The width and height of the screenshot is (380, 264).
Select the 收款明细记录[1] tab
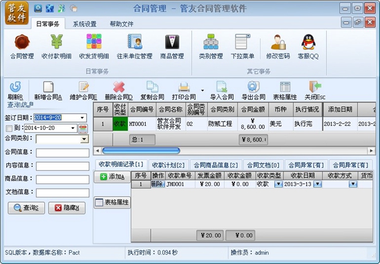point(121,165)
